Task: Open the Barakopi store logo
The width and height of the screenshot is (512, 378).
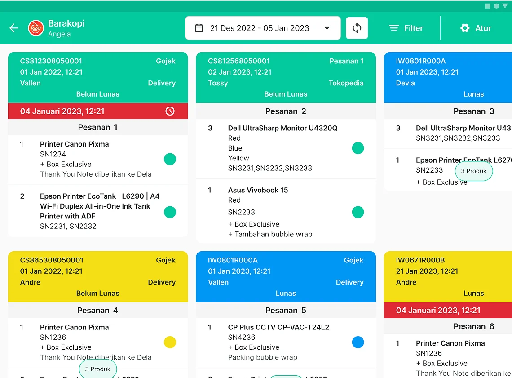Action: (x=36, y=28)
